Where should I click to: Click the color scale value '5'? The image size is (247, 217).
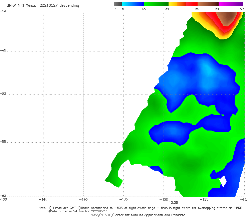point(123,9)
